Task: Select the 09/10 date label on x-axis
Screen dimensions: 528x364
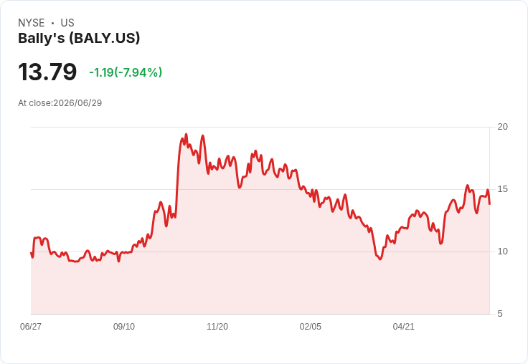Action: point(124,326)
